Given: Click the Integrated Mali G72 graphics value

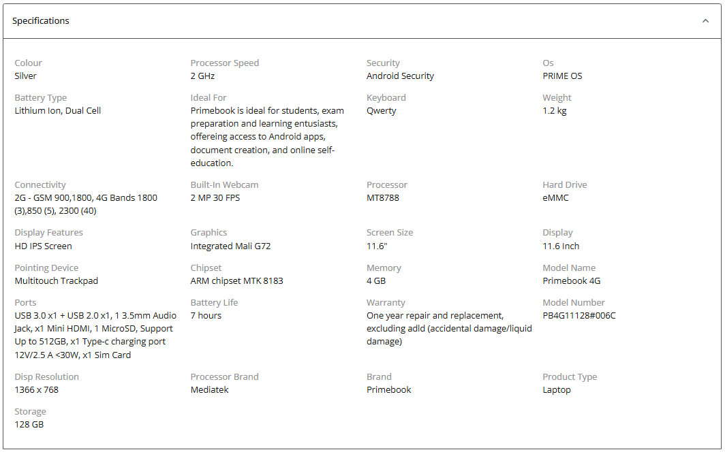Looking at the screenshot, I should pyautogui.click(x=231, y=246).
